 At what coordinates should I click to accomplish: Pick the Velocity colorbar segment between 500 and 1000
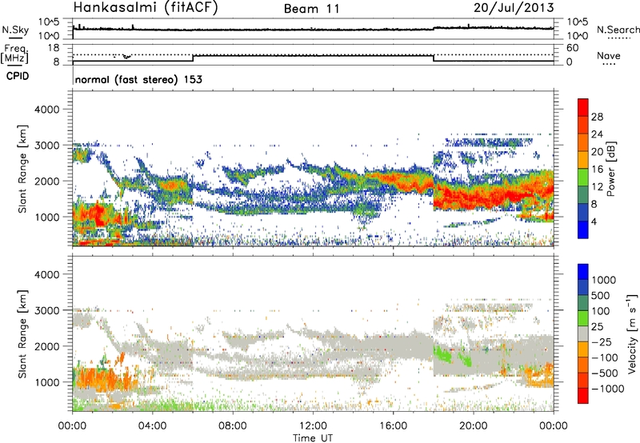[583, 287]
